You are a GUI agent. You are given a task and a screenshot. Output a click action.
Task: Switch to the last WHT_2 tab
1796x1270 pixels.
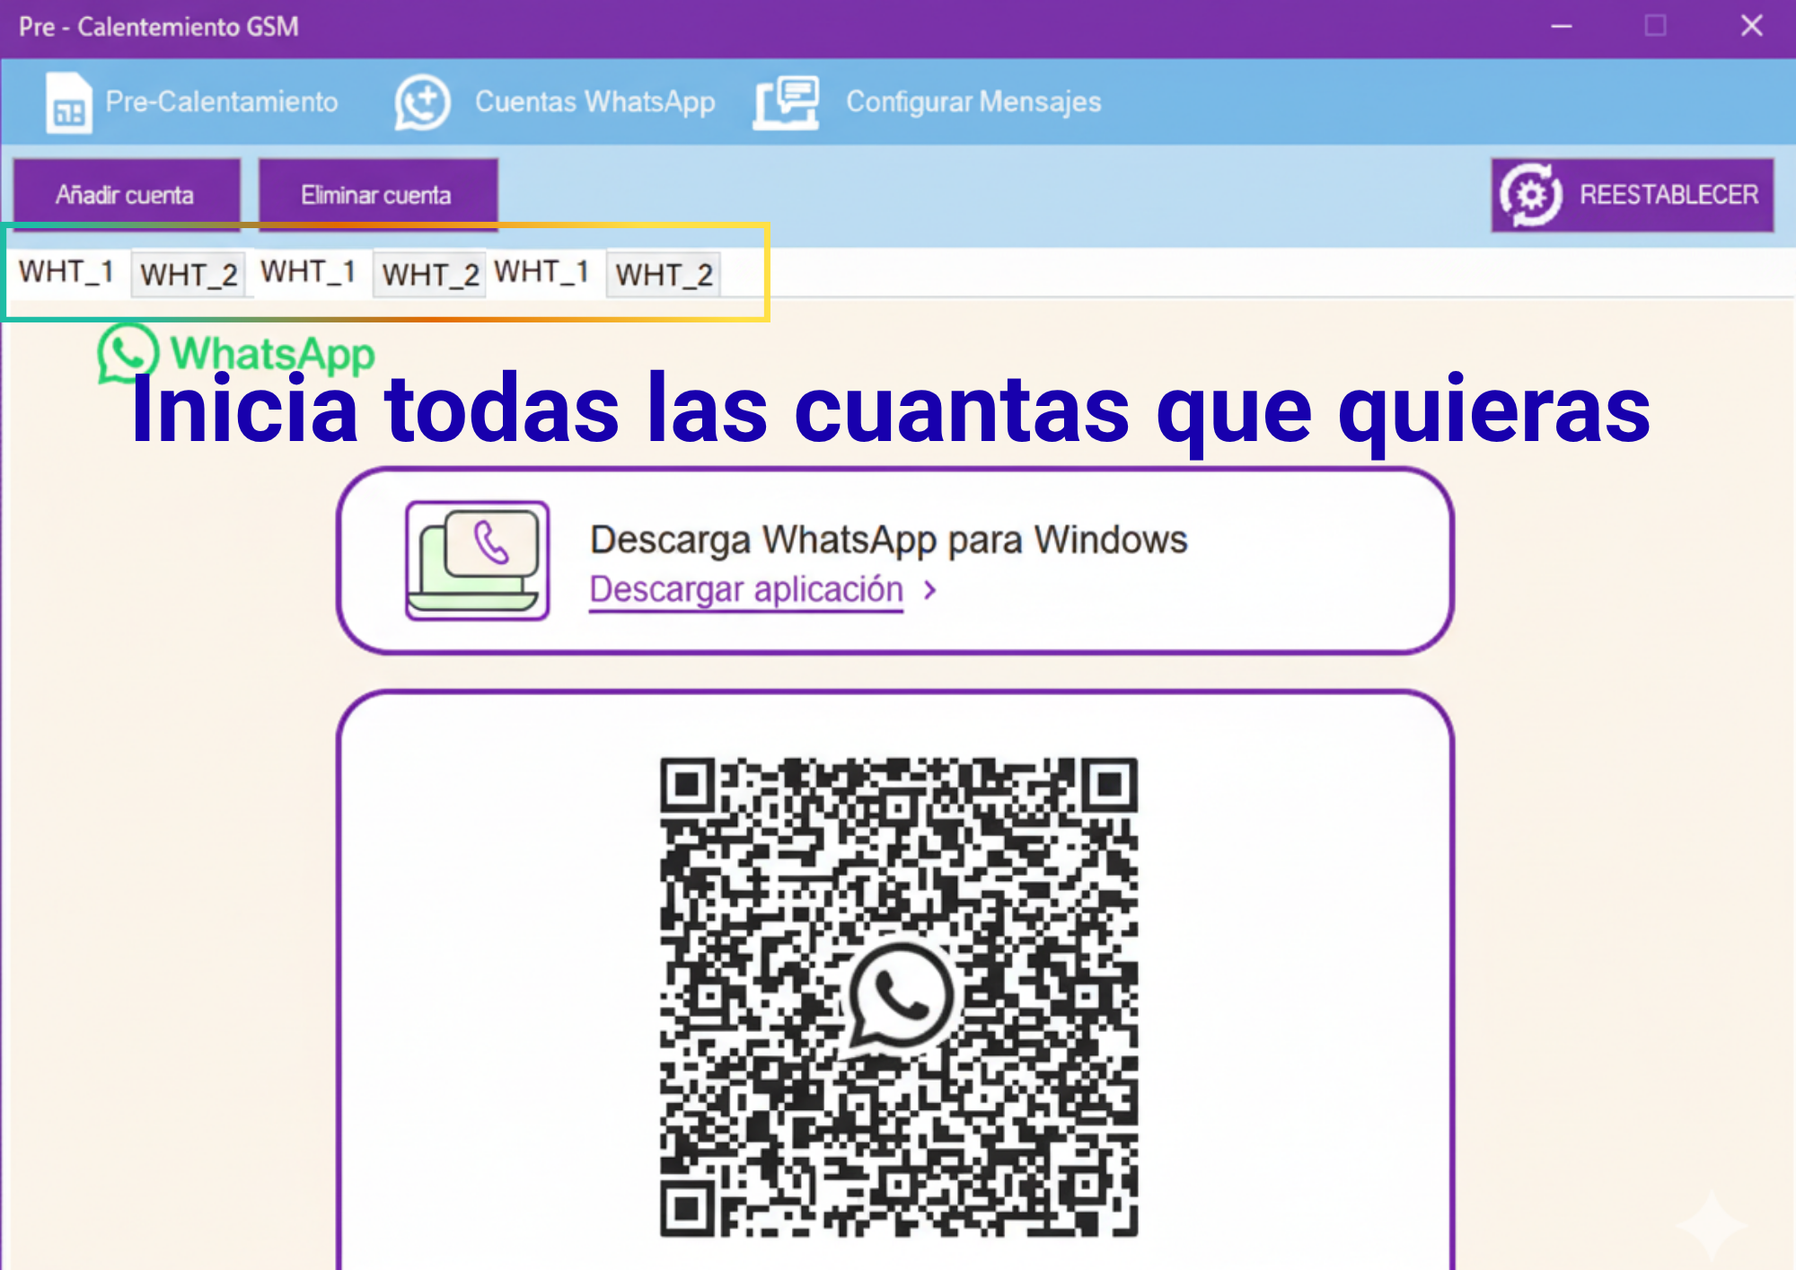(x=663, y=275)
